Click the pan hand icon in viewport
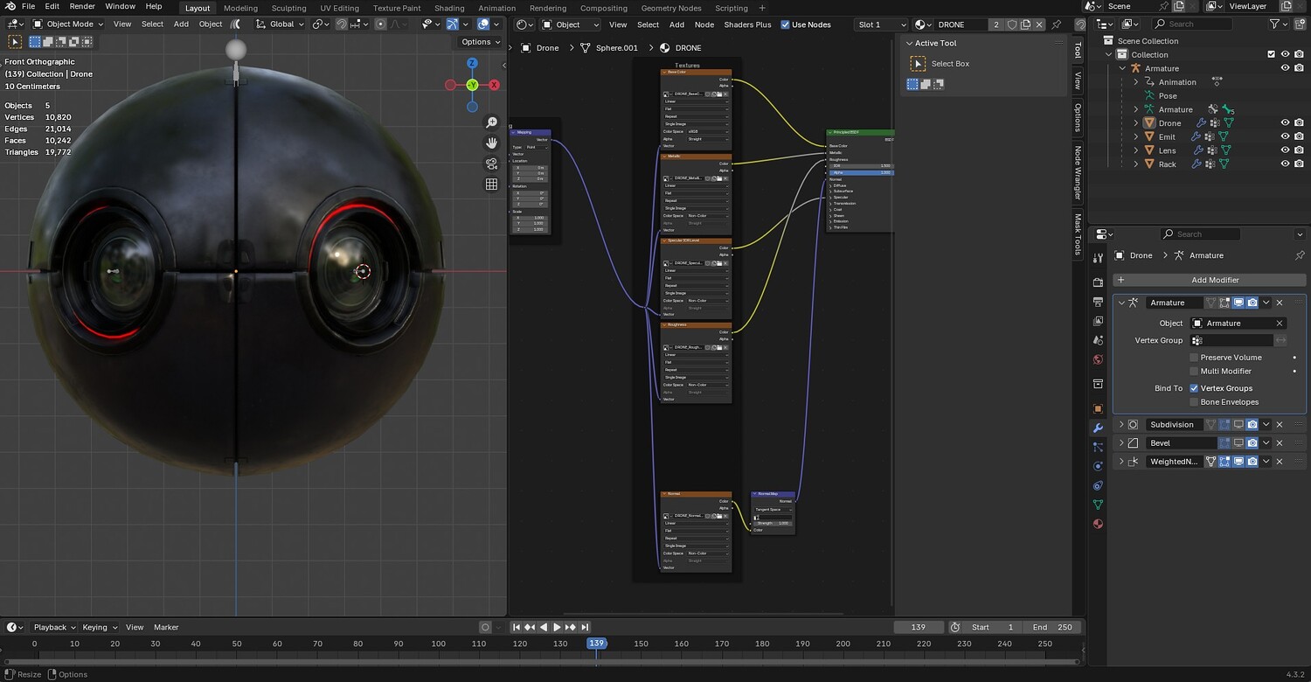This screenshot has width=1311, height=682. (x=491, y=143)
